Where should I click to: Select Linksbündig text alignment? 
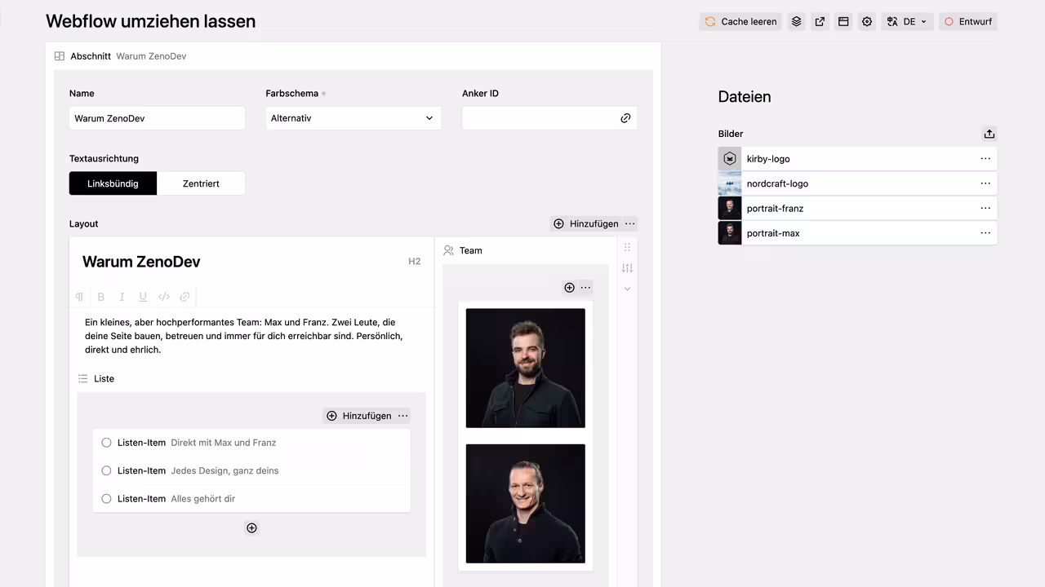pos(113,183)
